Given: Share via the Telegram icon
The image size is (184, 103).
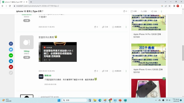Looking at the screenshot, I should 11,61.
